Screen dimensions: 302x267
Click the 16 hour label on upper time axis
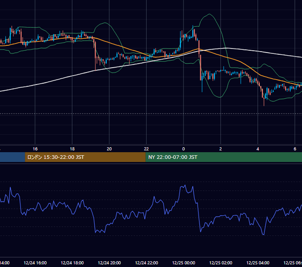35,149
